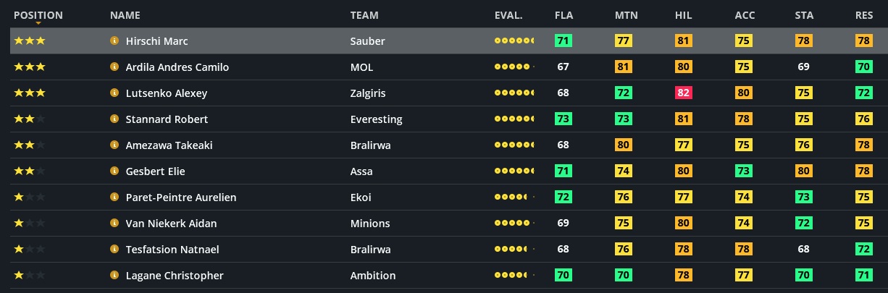Sort riders by NAME header

125,15
